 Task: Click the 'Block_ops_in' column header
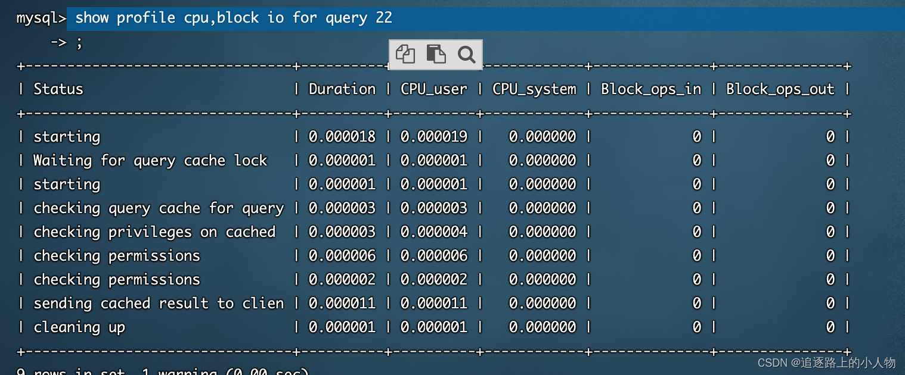point(651,89)
